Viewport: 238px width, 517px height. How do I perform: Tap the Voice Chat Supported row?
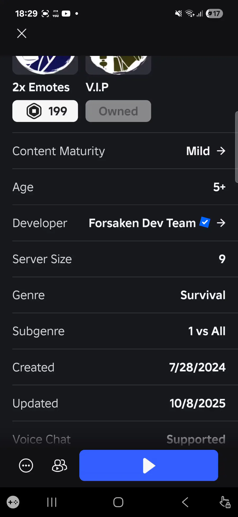pos(119,439)
